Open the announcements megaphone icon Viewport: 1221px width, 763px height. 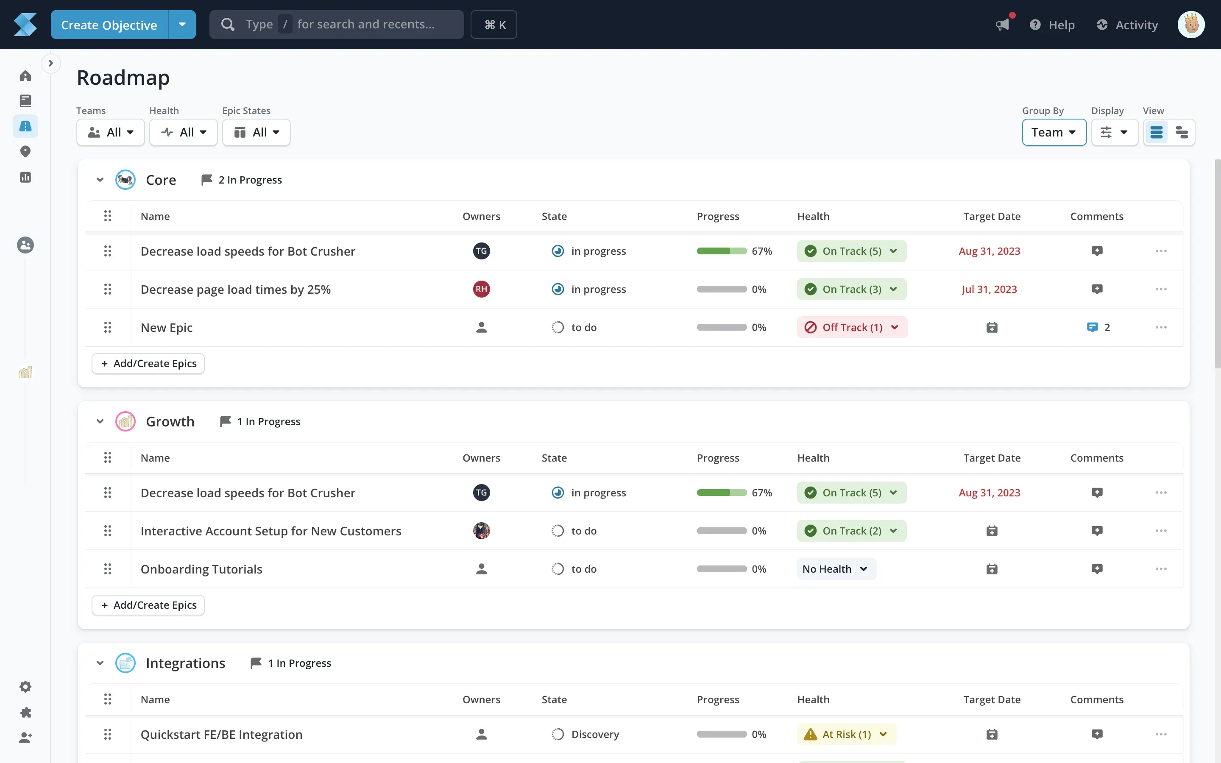[1002, 24]
